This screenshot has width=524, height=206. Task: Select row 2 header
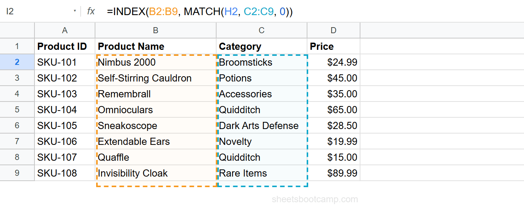(17, 62)
